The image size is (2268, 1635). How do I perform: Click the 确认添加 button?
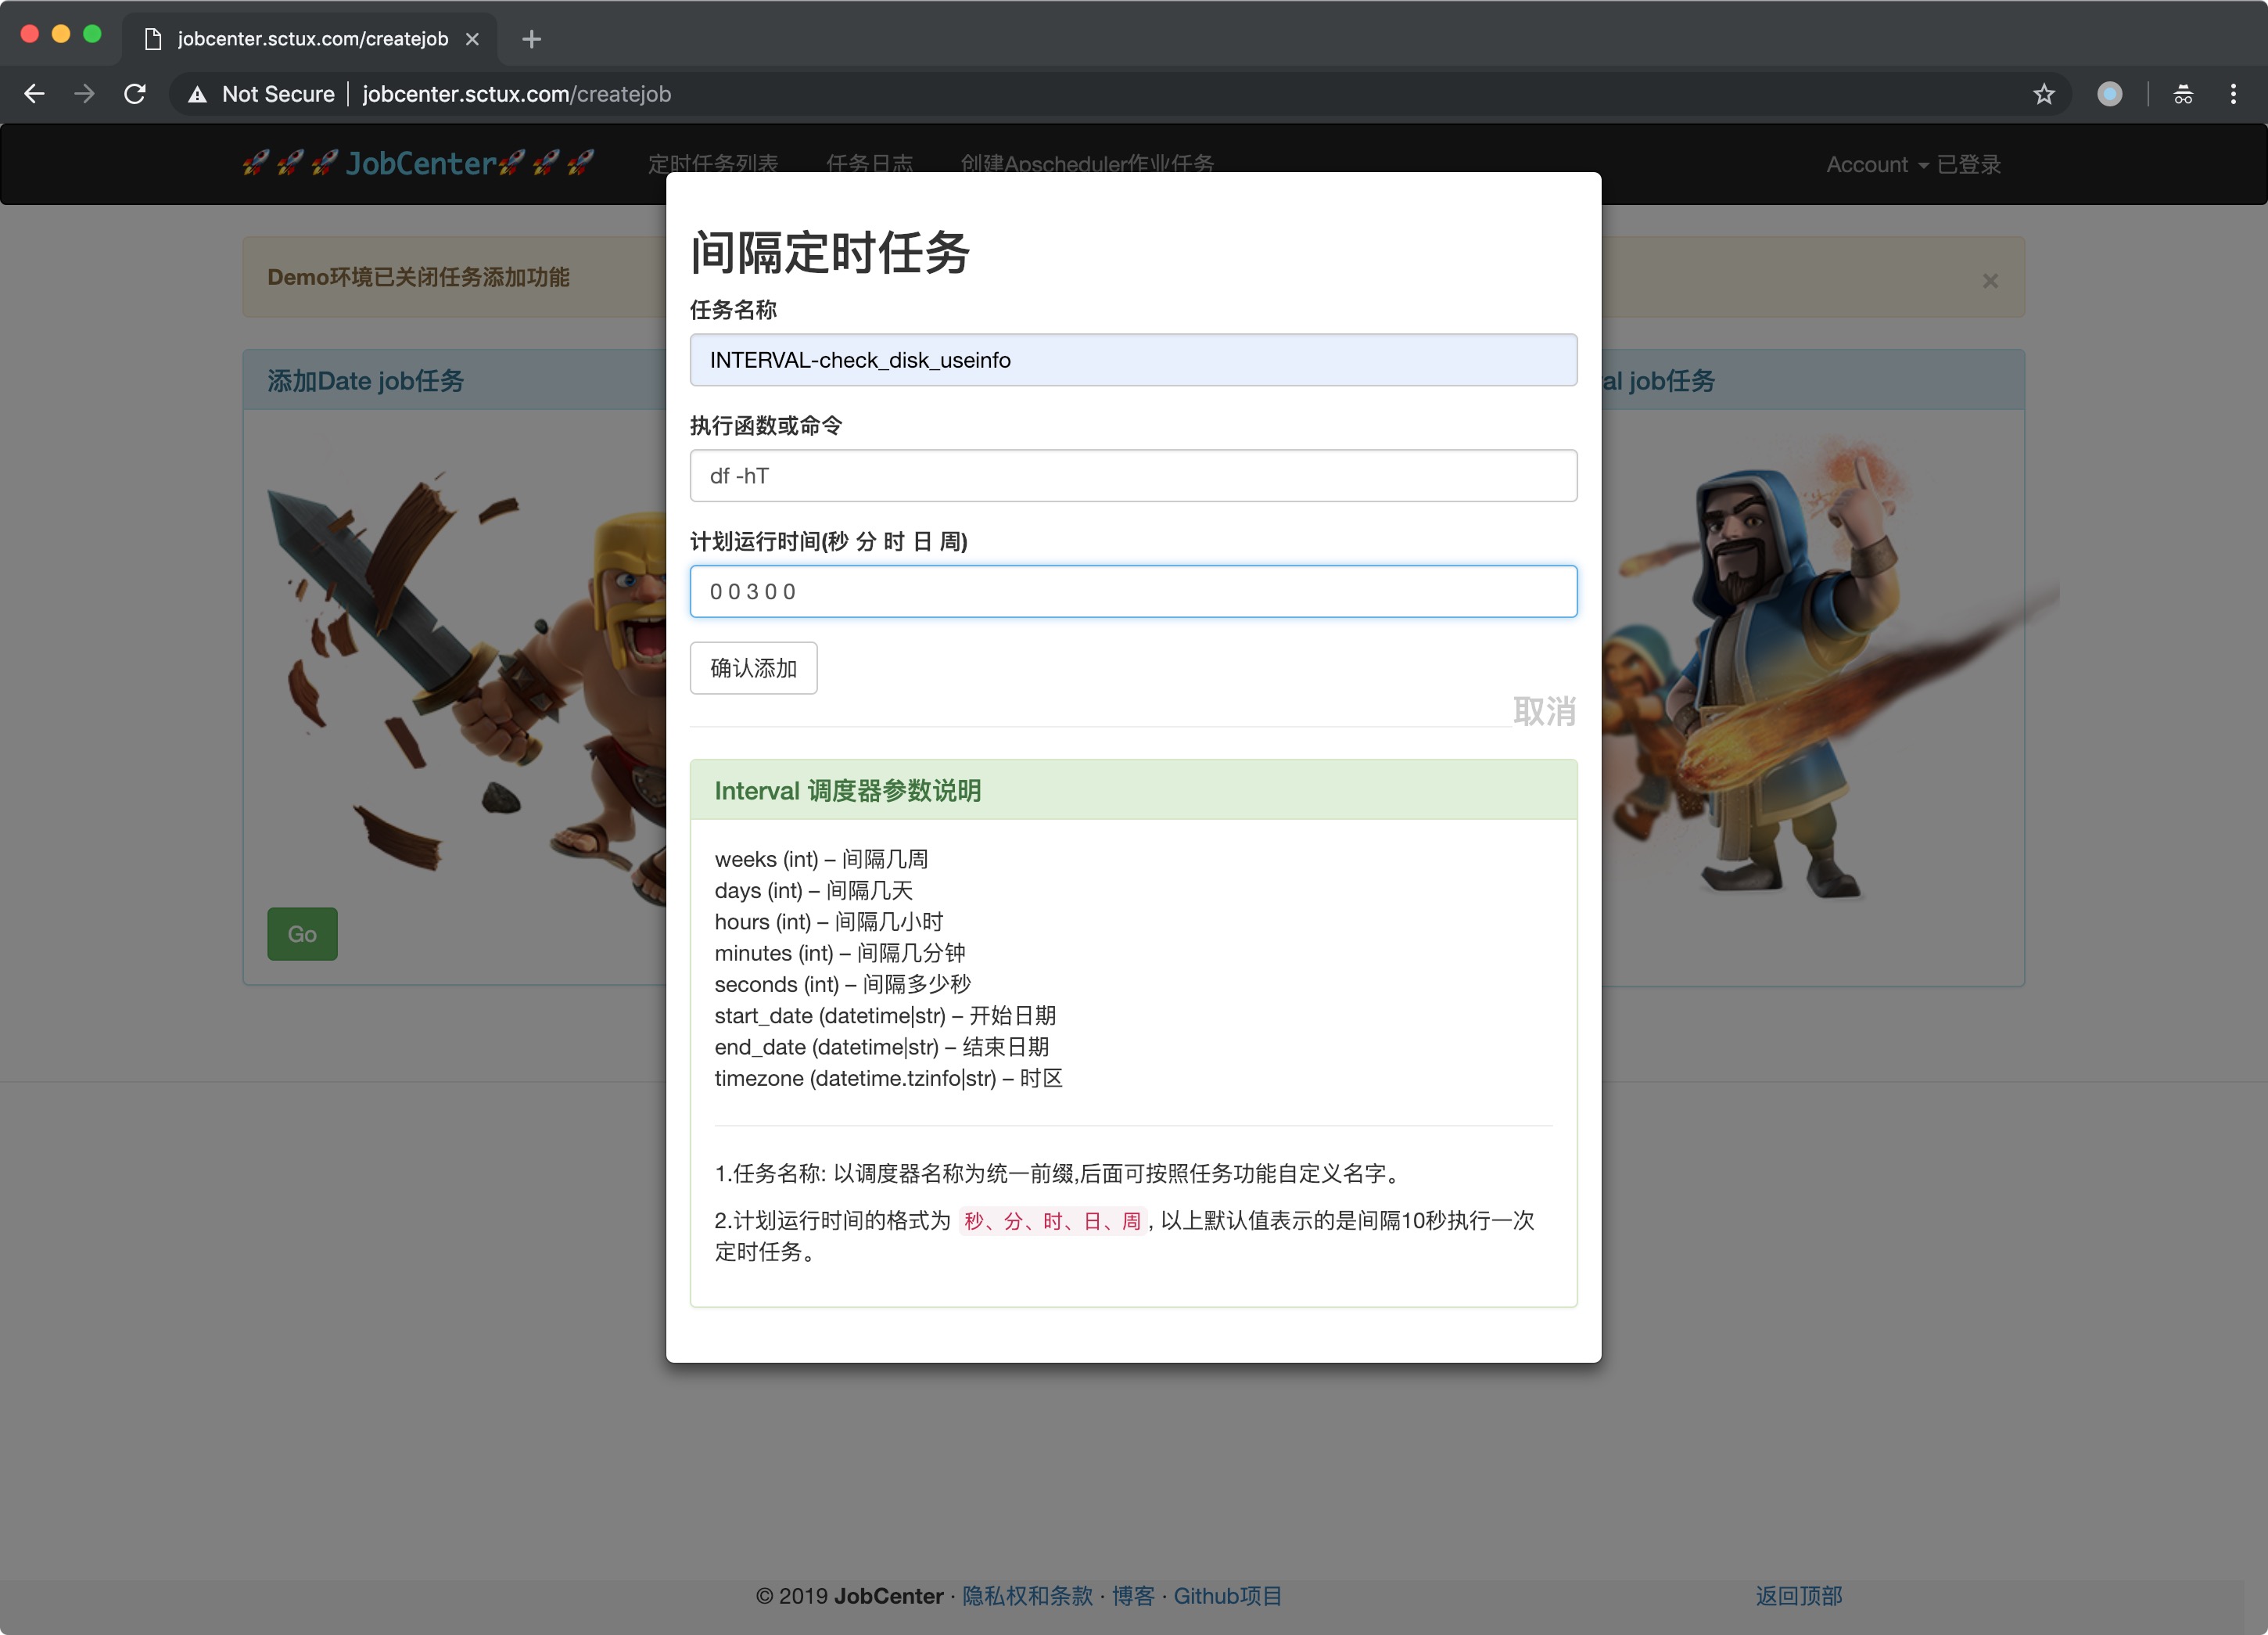point(753,668)
